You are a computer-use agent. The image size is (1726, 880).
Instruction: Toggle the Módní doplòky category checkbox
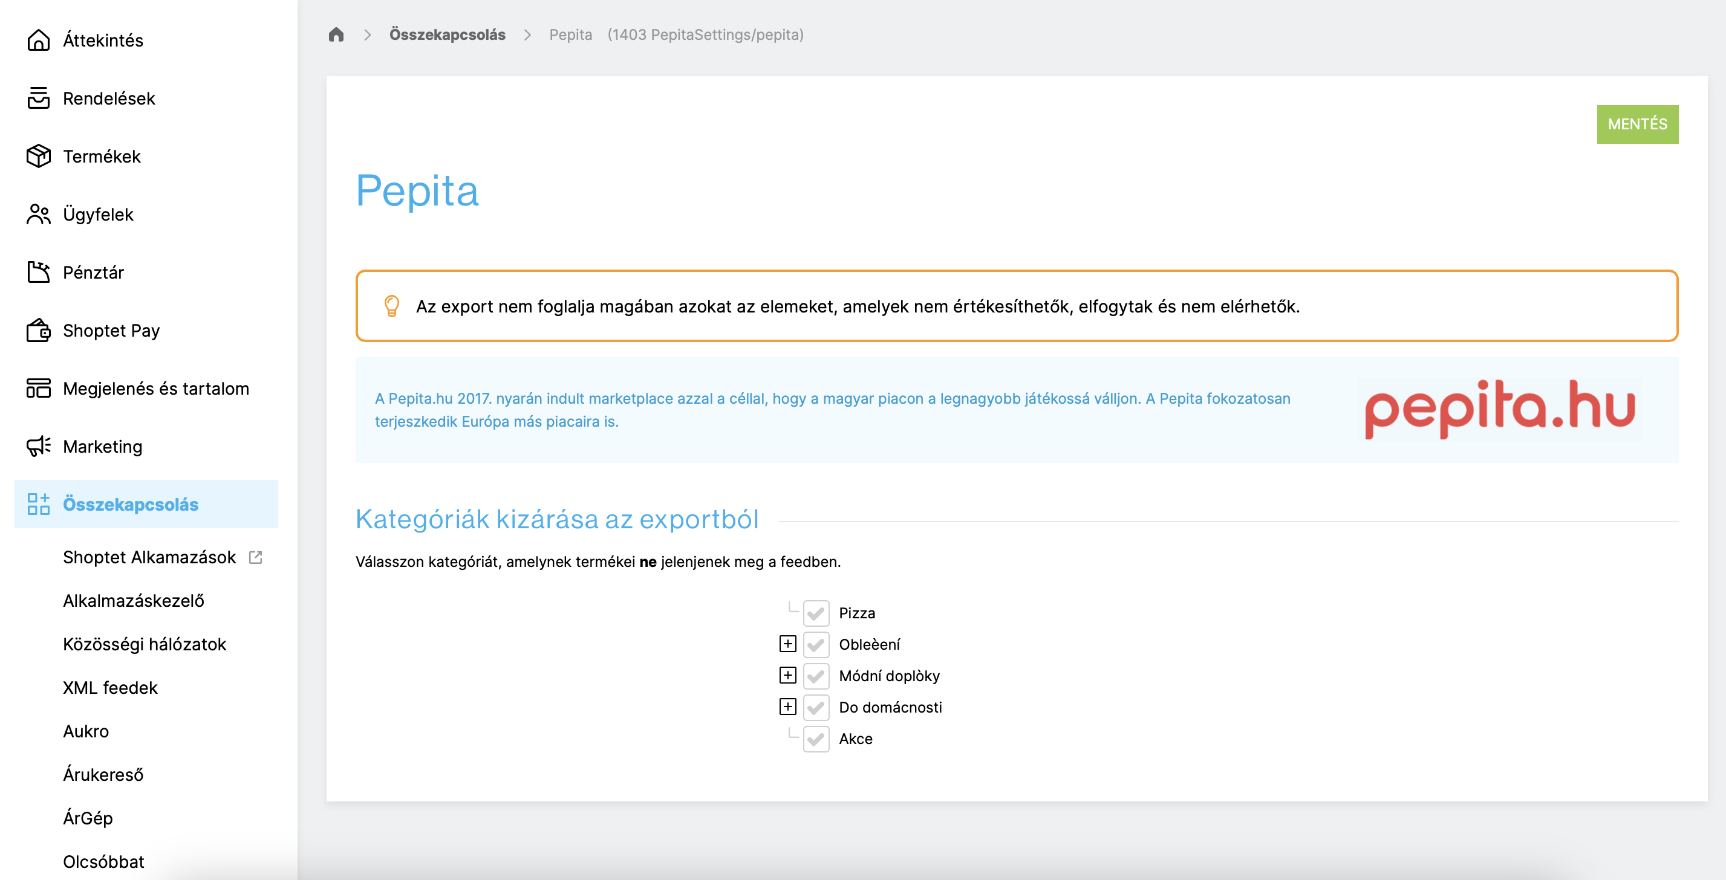point(815,676)
